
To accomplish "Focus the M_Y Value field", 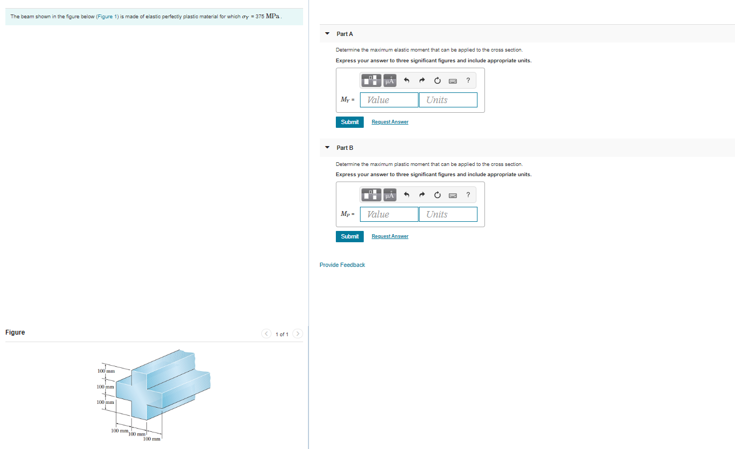I will point(389,100).
